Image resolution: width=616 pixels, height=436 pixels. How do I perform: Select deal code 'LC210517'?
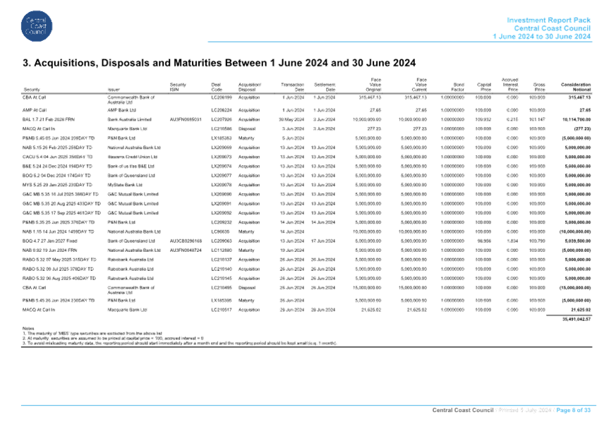tap(222, 310)
